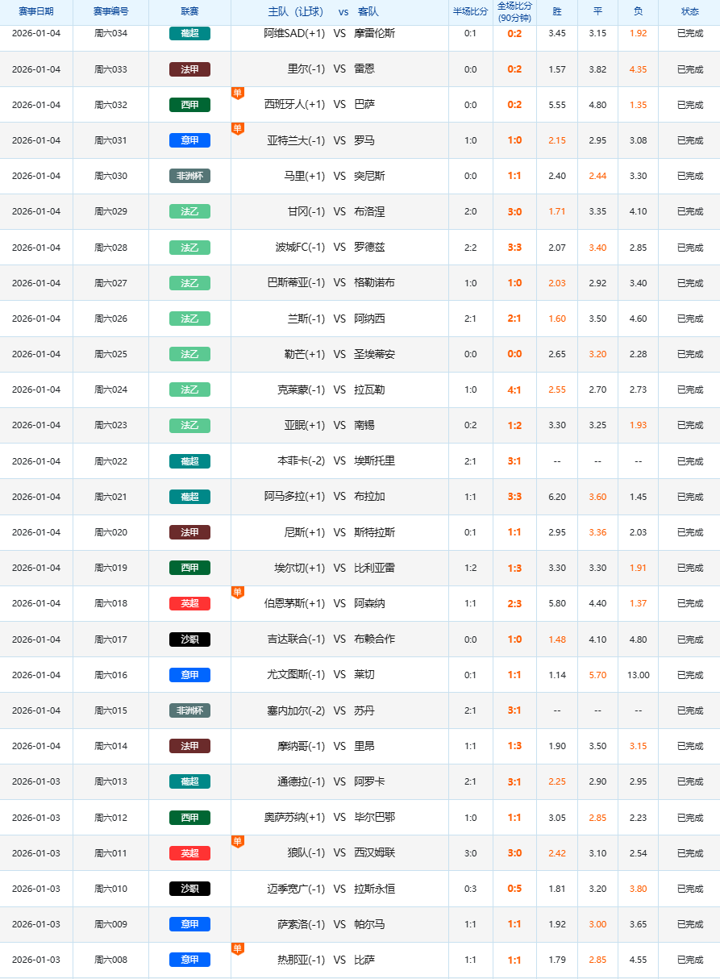This screenshot has height=979, width=720.
Task: Click the 赛事日期 column header
Action: tap(36, 12)
